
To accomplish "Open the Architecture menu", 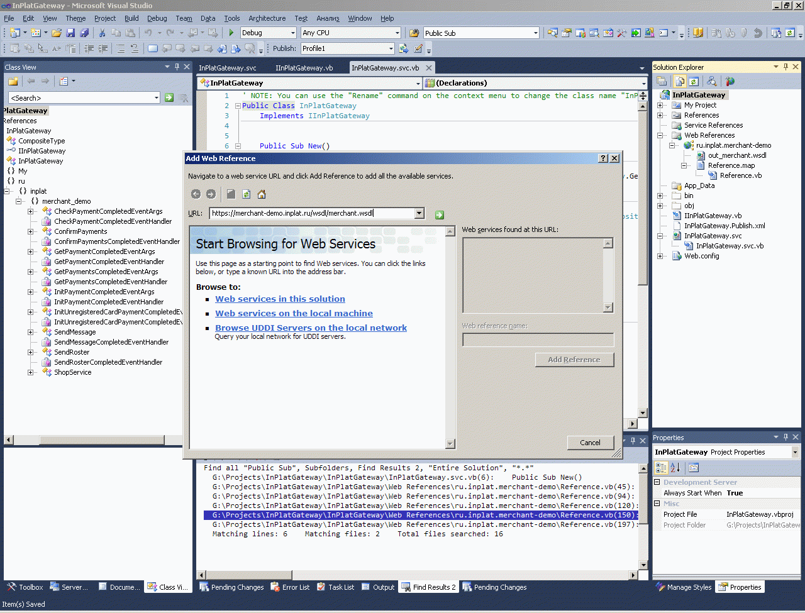I will click(x=267, y=18).
